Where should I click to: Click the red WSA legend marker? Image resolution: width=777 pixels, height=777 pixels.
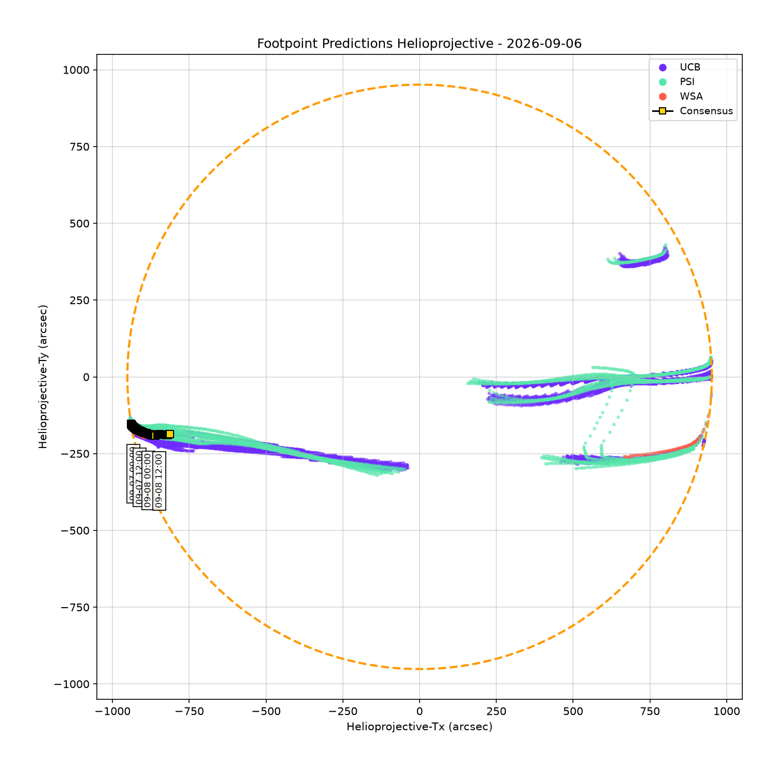coord(663,96)
